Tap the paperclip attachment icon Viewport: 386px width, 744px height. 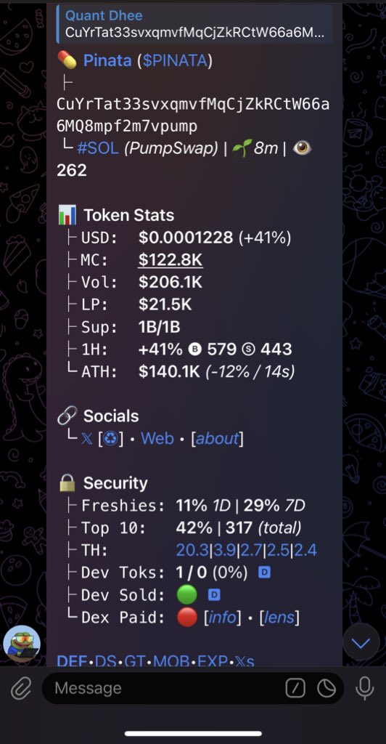coord(21,687)
